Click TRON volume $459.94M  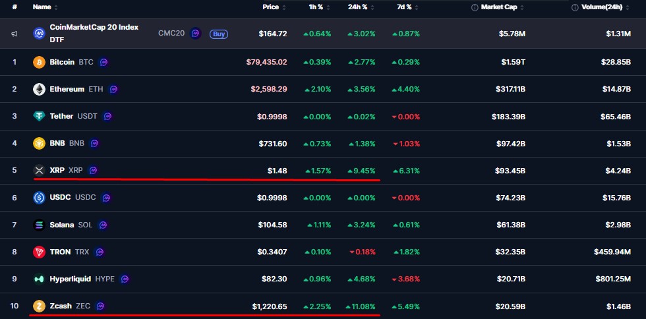pyautogui.click(x=612, y=252)
